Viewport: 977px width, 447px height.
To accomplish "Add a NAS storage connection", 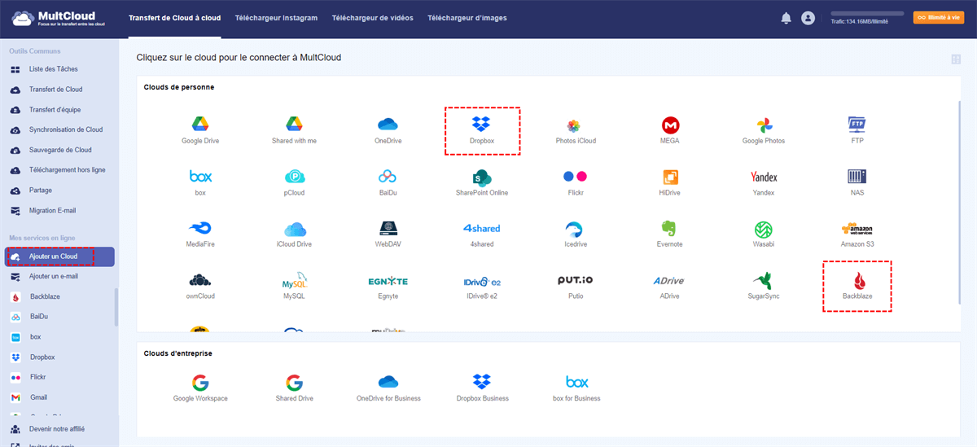I will click(857, 177).
